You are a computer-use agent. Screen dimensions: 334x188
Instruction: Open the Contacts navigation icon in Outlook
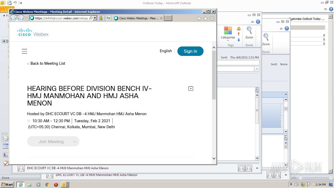click(x=6, y=155)
